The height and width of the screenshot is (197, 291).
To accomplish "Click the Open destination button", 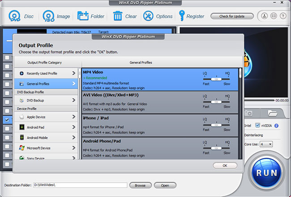I will 165,185.
